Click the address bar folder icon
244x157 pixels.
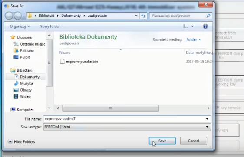pos(30,16)
